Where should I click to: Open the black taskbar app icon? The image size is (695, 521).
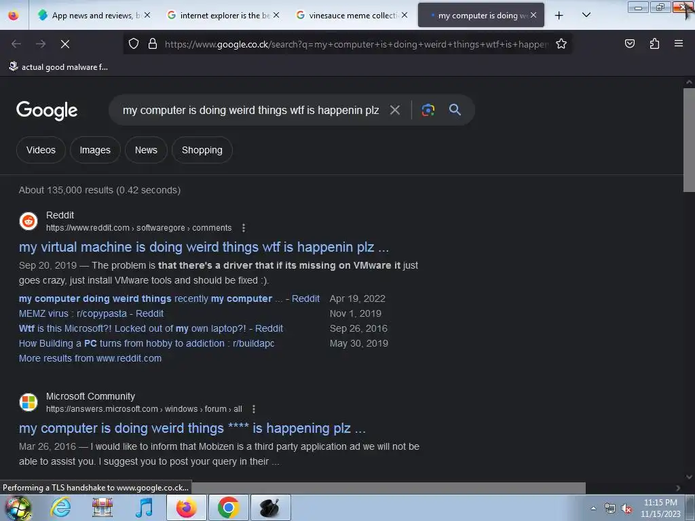pos(270,507)
